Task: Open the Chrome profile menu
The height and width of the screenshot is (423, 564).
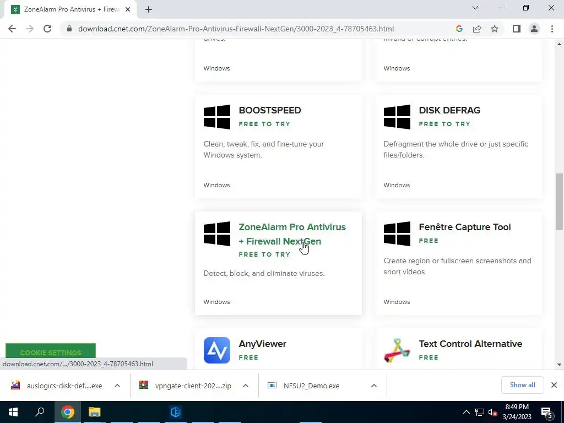Action: [x=534, y=29]
